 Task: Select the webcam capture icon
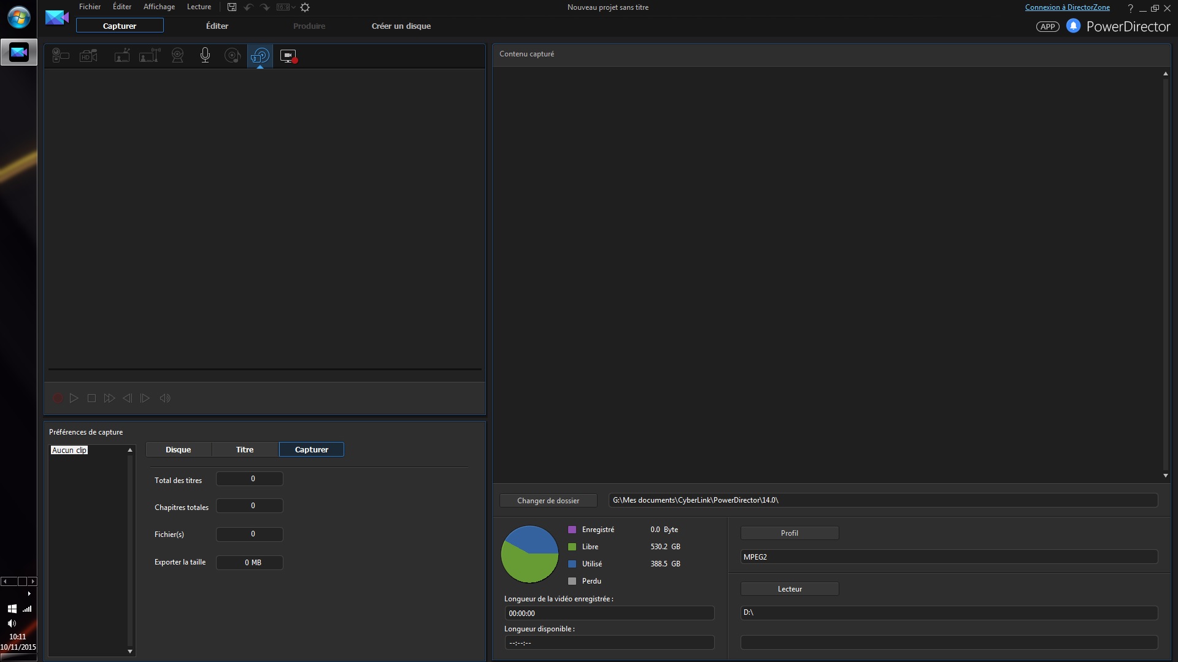[177, 56]
